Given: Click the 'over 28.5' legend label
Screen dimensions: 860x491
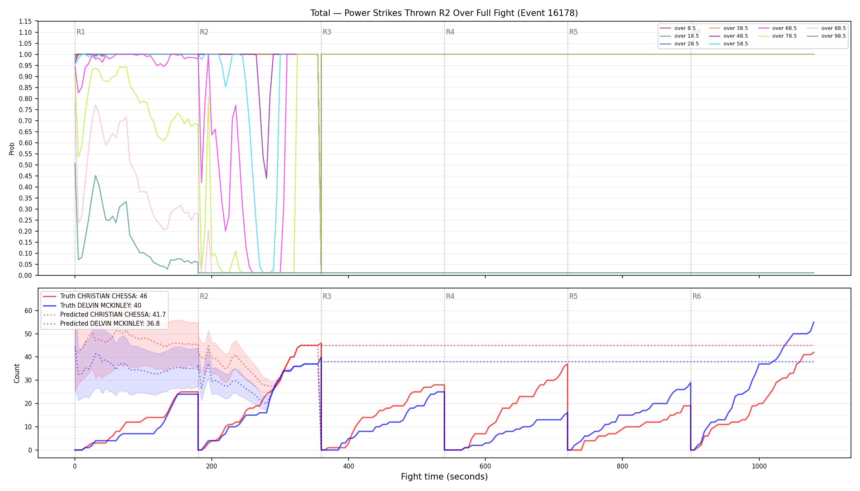Looking at the screenshot, I should point(686,44).
